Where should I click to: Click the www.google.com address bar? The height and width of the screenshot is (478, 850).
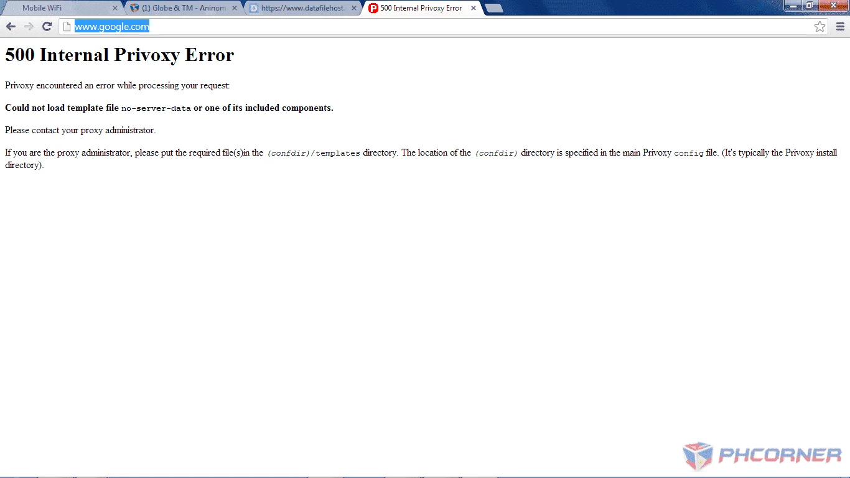coord(443,26)
